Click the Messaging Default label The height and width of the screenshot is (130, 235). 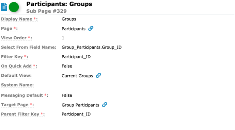pos(25,95)
